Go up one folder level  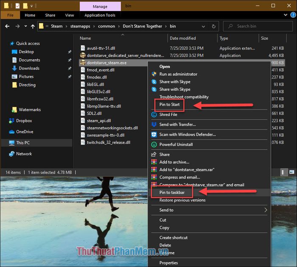point(33,26)
